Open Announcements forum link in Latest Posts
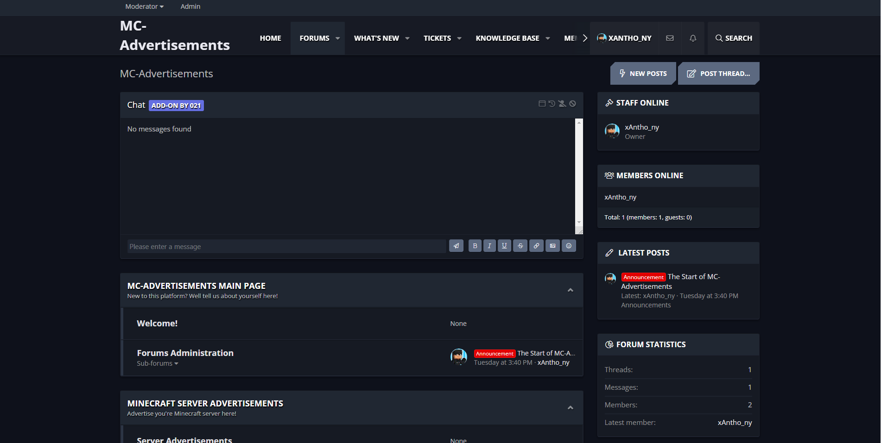 click(x=646, y=305)
